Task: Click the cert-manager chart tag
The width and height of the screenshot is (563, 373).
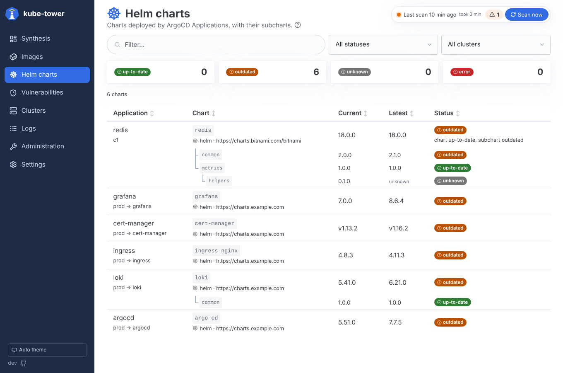Action: click(x=214, y=223)
